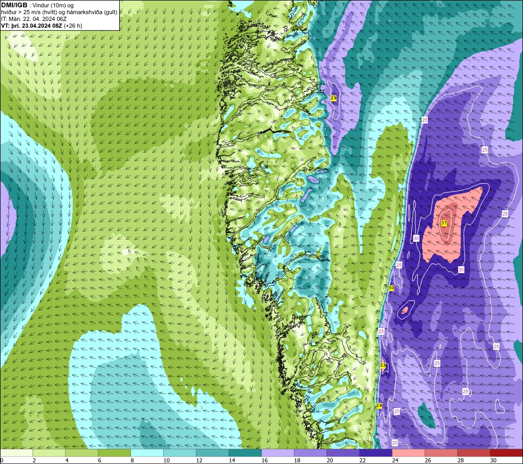The height and width of the screenshot is (464, 523).
Task: Click scale value 12
Action: tap(199, 460)
